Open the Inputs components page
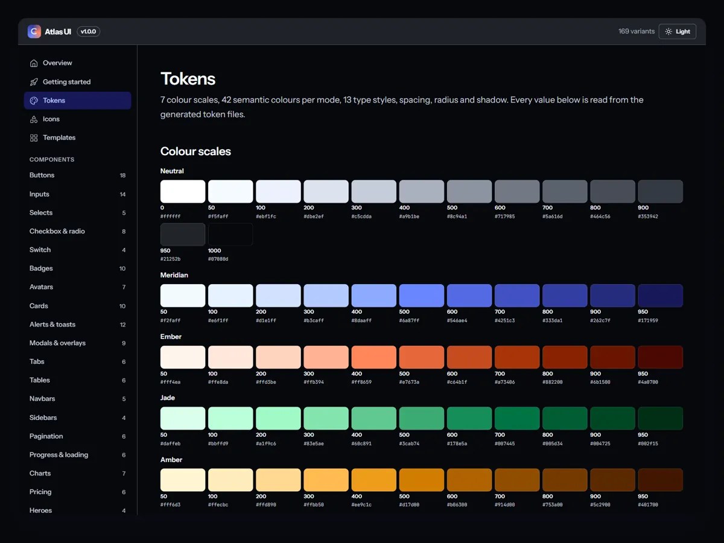The image size is (724, 543). tap(77, 194)
